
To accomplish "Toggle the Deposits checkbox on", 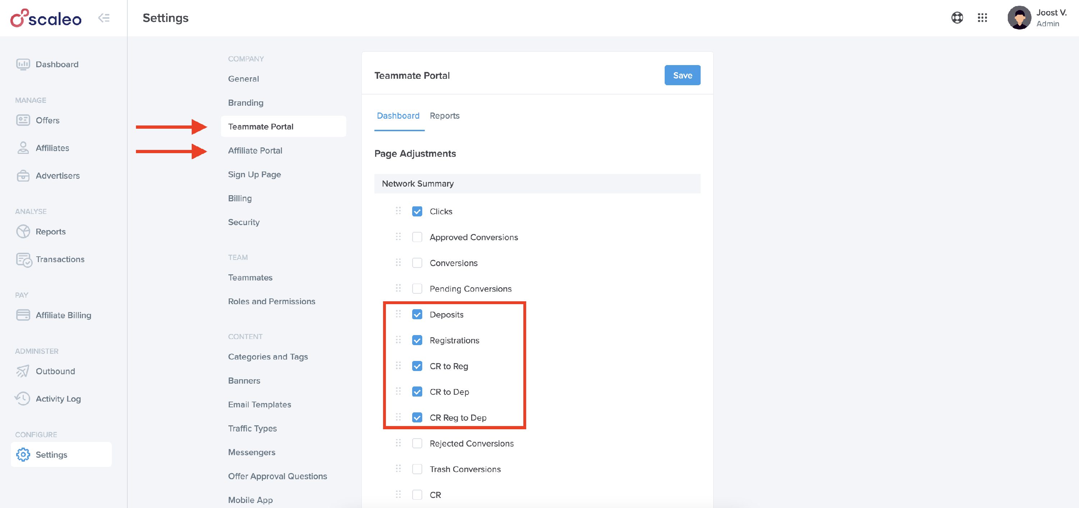I will click(417, 314).
